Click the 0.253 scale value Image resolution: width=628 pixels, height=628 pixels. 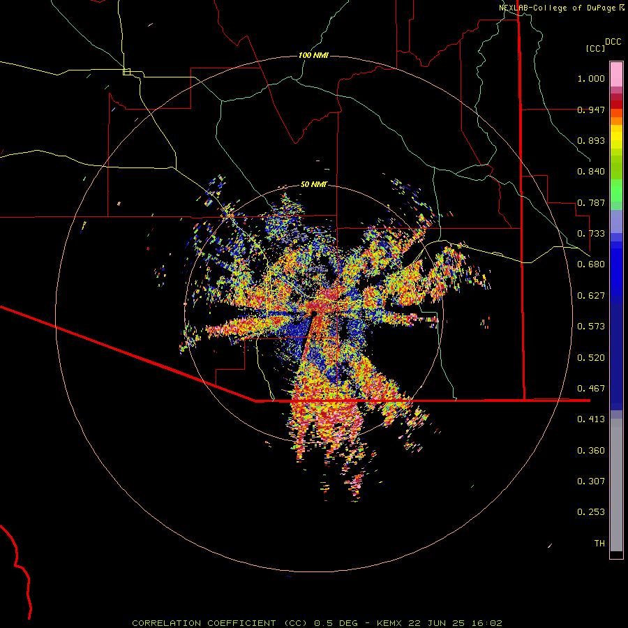(591, 512)
